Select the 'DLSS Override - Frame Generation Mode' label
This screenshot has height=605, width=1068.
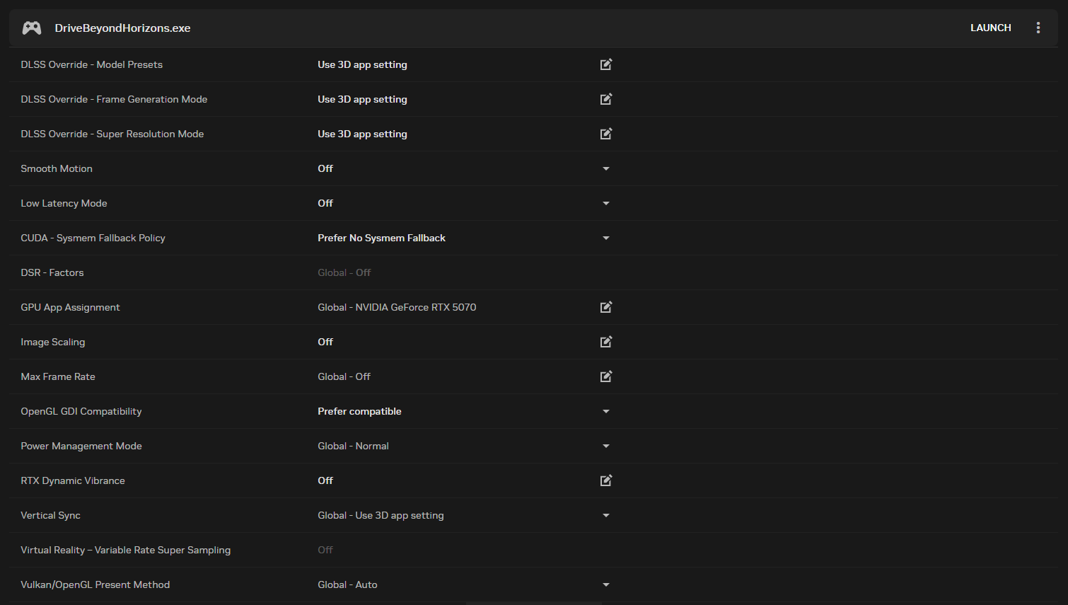(x=114, y=99)
